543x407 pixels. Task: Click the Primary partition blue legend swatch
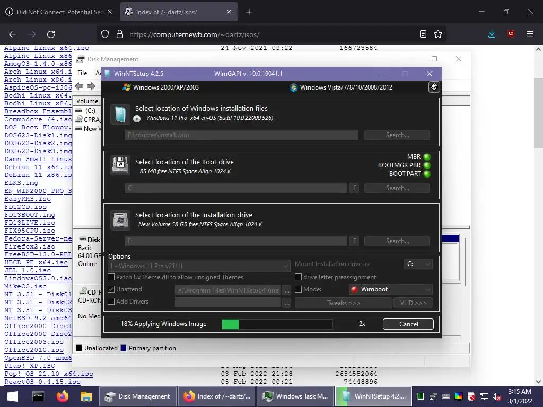123,348
